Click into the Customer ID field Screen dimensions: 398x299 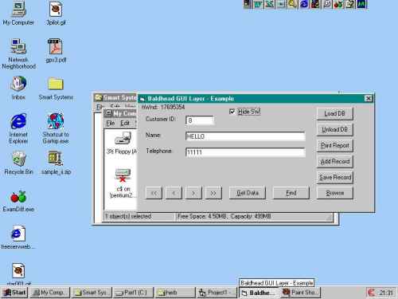click(x=200, y=120)
